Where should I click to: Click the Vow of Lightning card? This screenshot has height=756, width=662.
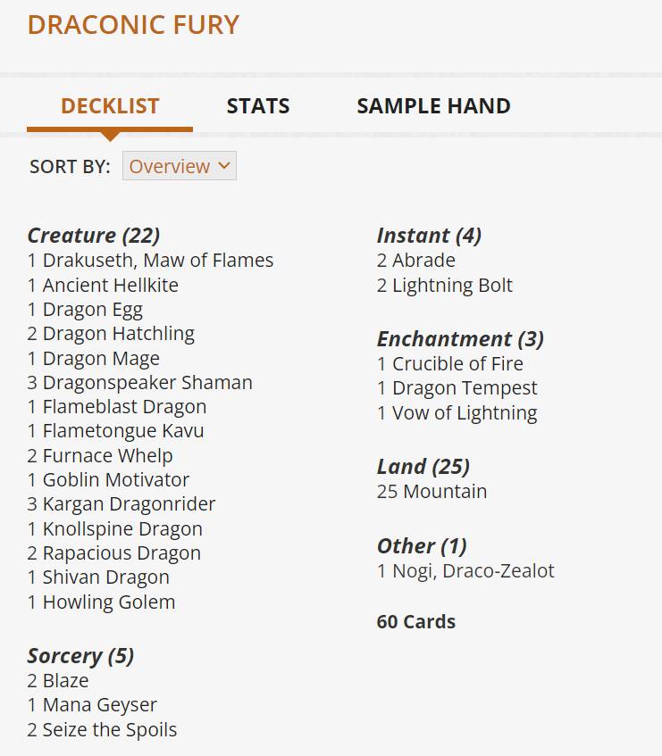465,413
